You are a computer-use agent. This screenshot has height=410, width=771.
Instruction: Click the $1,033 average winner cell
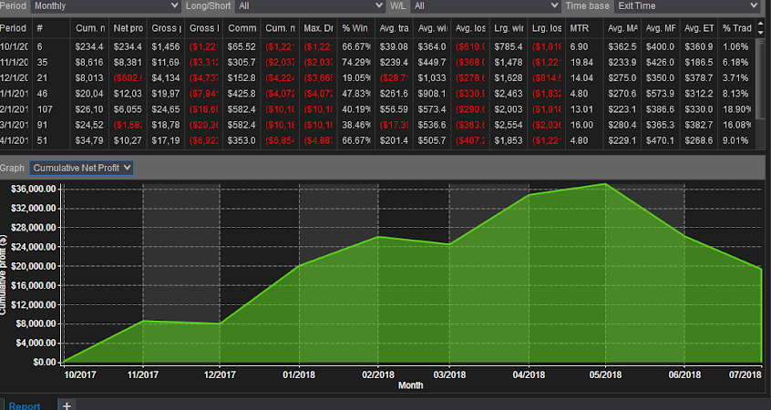click(432, 77)
